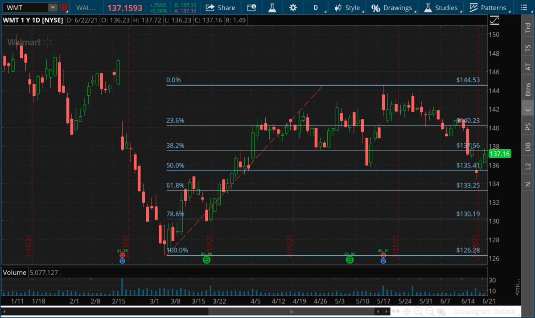Click the 23.6% Fibonacci level label
The width and height of the screenshot is (535, 318).
click(x=175, y=121)
